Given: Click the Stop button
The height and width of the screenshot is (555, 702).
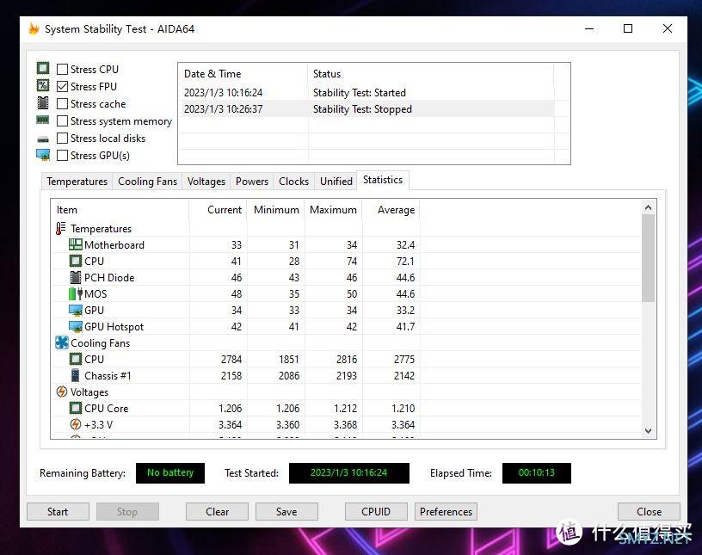Looking at the screenshot, I should coord(127,512).
